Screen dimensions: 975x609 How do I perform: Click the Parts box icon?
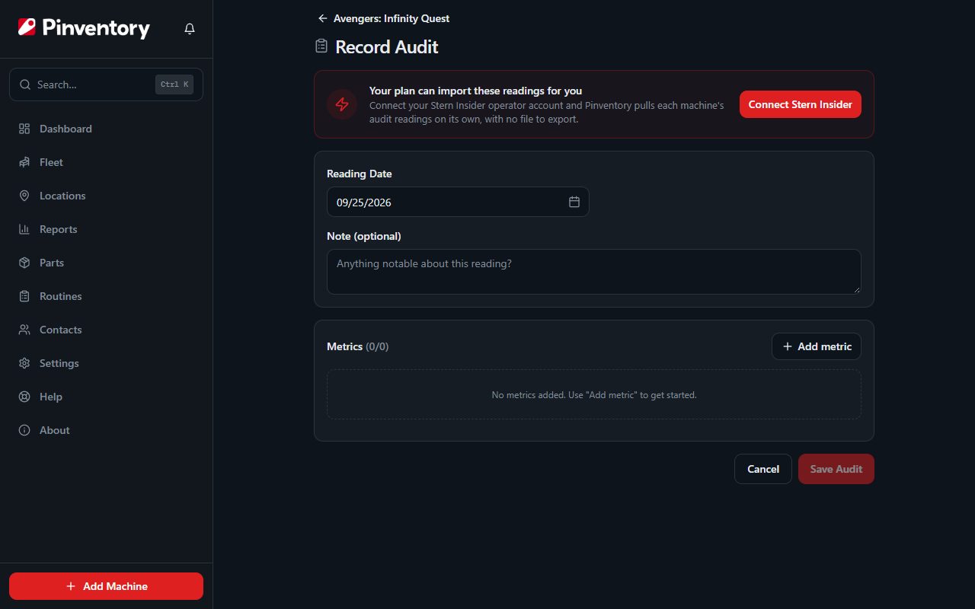24,263
